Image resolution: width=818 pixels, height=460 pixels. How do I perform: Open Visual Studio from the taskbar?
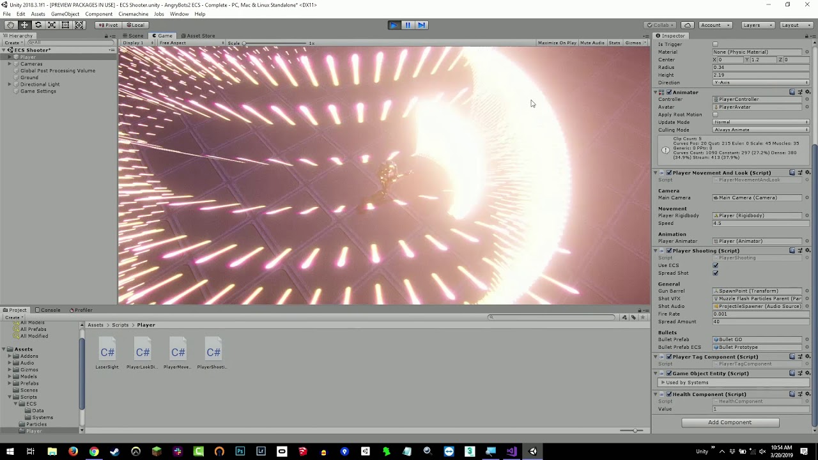511,452
